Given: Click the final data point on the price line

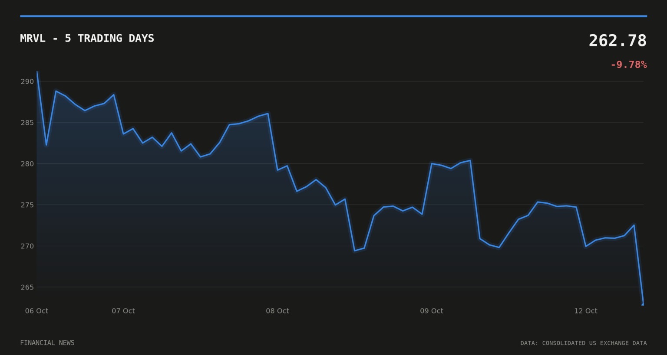Looking at the screenshot, I should coord(643,304).
